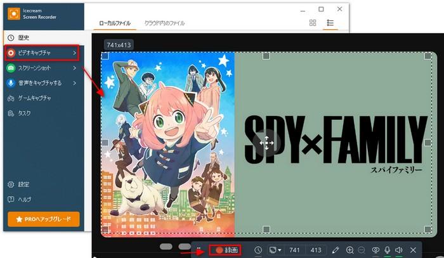Click the move-area crosshair handle

(266, 143)
